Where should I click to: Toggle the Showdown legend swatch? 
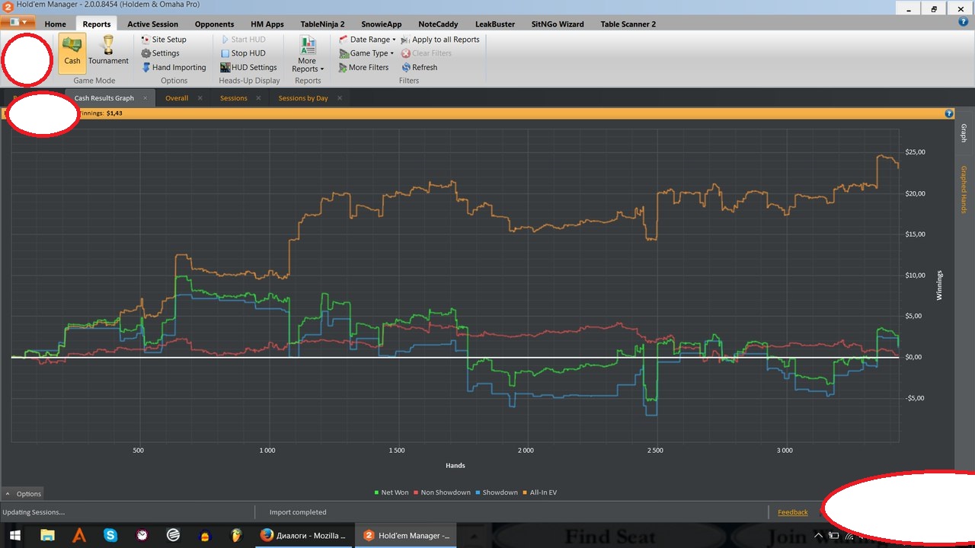[478, 492]
